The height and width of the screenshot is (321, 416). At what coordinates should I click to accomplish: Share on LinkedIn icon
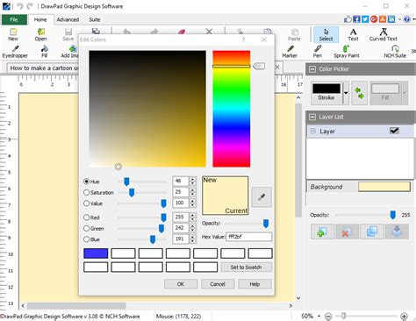391,19
